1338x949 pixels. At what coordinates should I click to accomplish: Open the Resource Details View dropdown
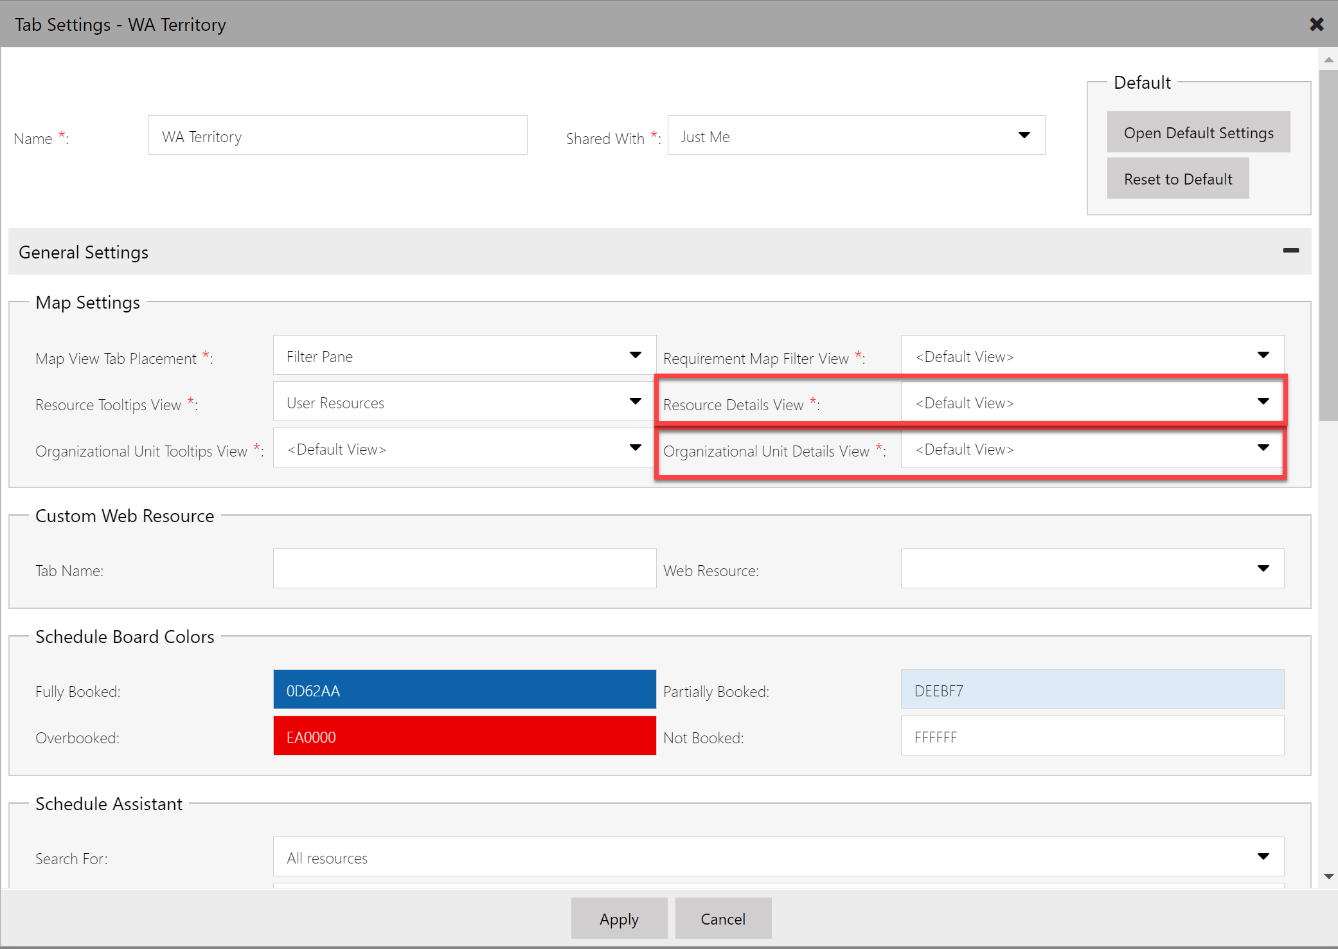click(x=1262, y=401)
